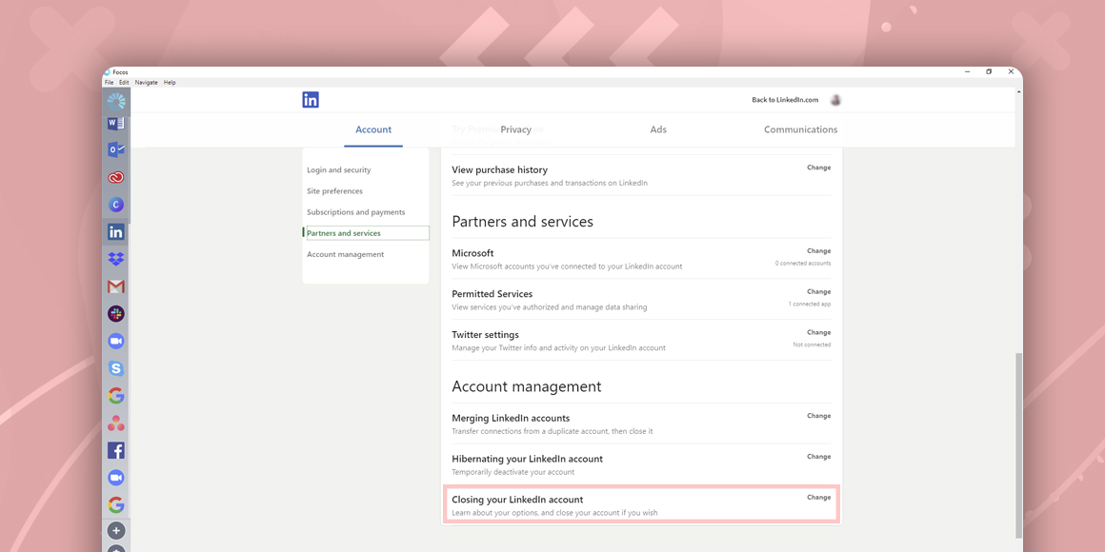Open Asana from the sidebar
This screenshot has width=1105, height=552.
pyautogui.click(x=116, y=424)
